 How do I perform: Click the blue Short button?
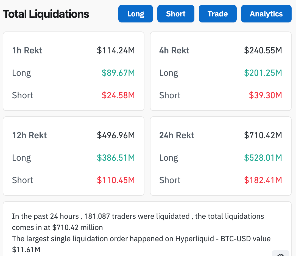pos(176,14)
